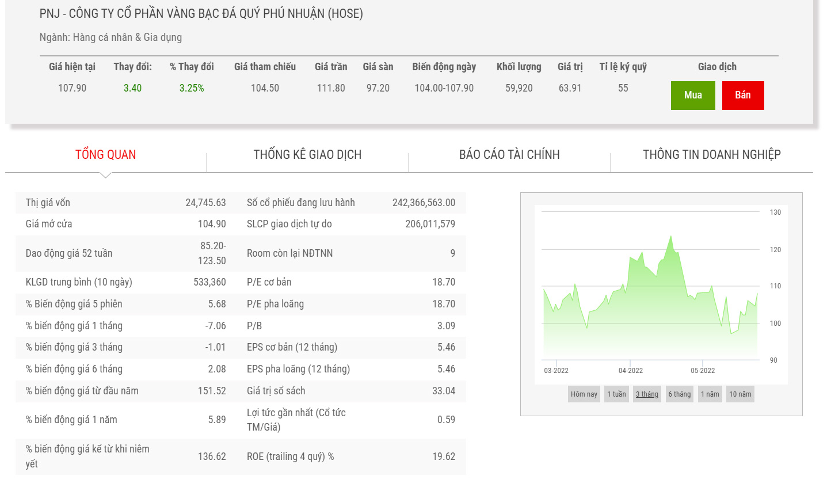Click the ROE (trailing 4 quý) % row
Image resolution: width=831 pixels, height=487 pixels.
[x=290, y=456]
